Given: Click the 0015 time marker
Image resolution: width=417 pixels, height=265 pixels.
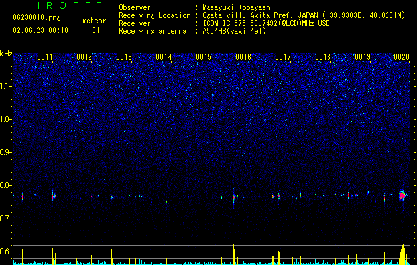Looking at the screenshot, I should click(x=204, y=57).
